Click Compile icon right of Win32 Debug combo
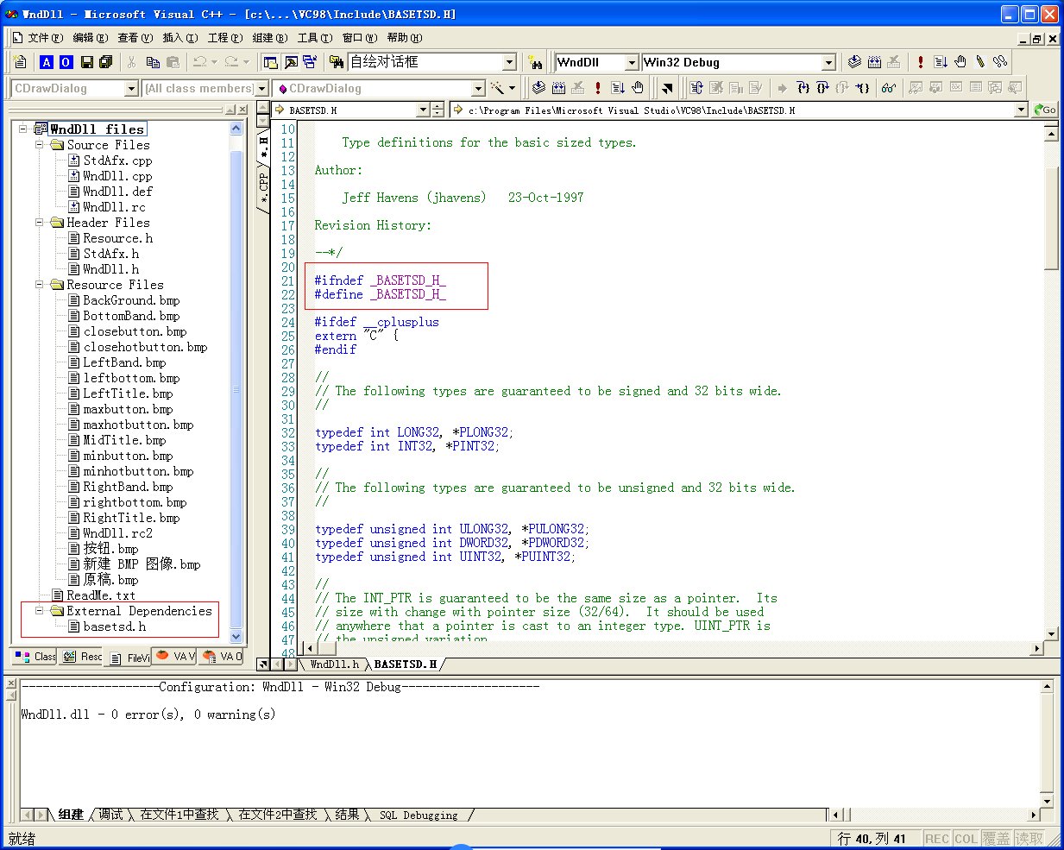 854,62
